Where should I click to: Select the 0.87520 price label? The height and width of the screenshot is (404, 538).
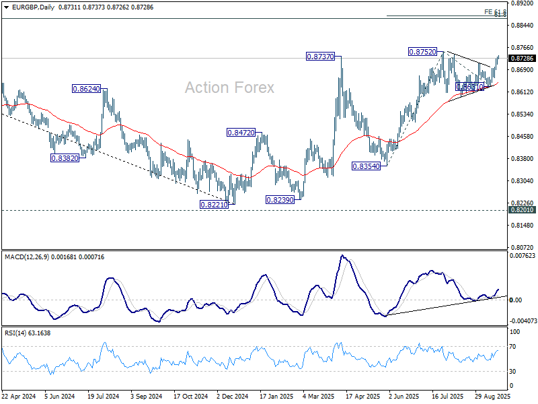point(422,52)
